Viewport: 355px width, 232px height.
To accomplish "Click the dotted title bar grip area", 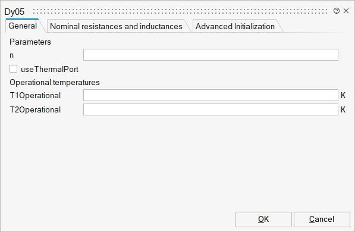I will point(180,11).
